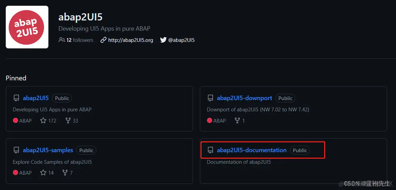Click the Public badge on the abap2UI5 card
The height and width of the screenshot is (190, 396).
pyautogui.click(x=62, y=98)
